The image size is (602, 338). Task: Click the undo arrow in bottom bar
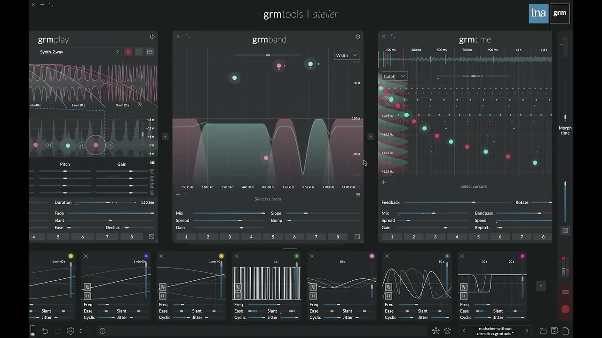point(45,331)
